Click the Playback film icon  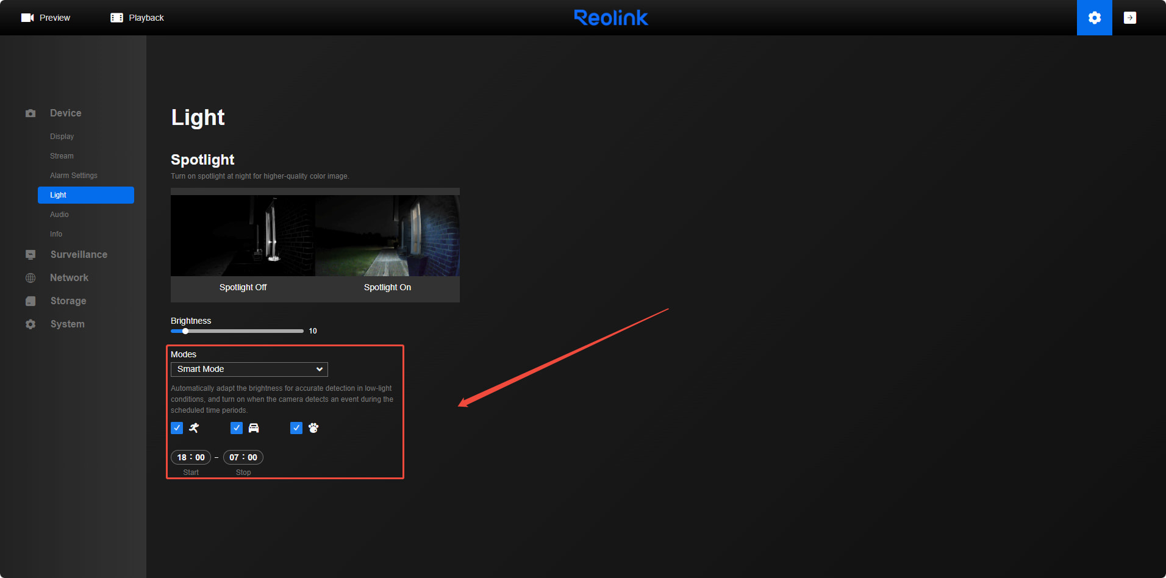point(116,18)
